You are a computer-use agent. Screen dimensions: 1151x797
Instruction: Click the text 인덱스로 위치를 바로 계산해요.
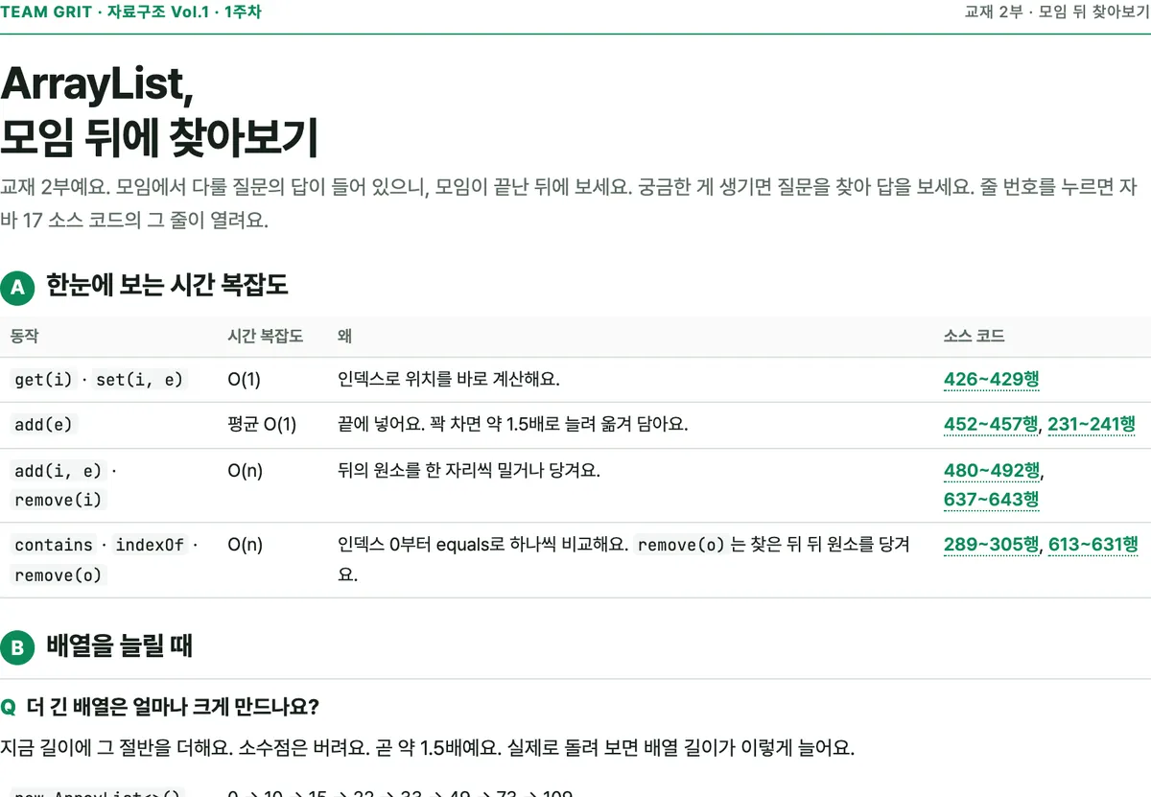[449, 380]
